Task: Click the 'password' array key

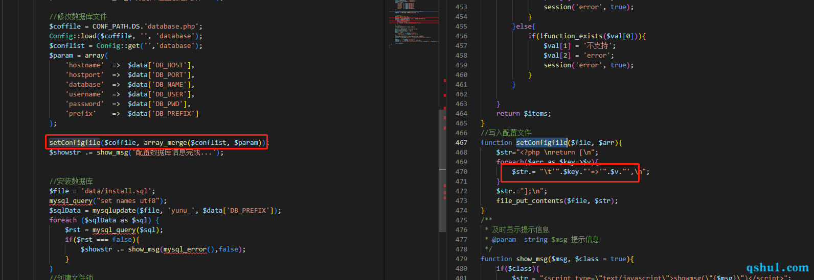Action: pos(84,104)
